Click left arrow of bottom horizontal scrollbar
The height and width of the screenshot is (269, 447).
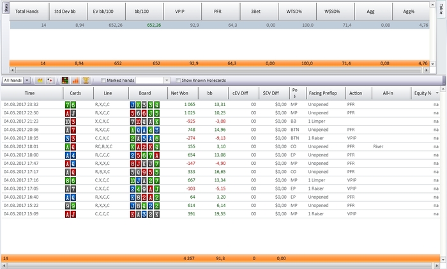click(4, 266)
